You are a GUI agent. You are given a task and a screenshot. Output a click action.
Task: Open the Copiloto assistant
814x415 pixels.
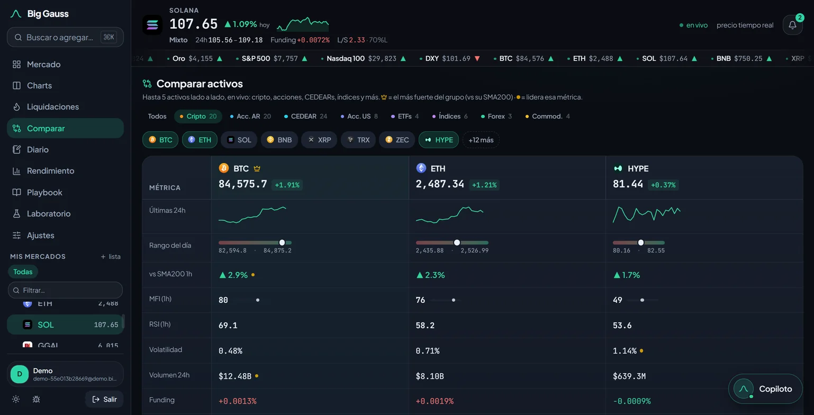tap(765, 389)
